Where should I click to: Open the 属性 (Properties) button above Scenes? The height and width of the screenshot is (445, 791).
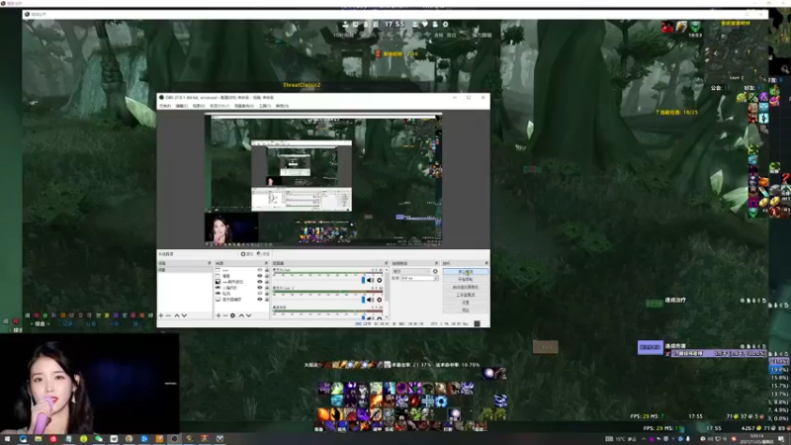point(247,254)
